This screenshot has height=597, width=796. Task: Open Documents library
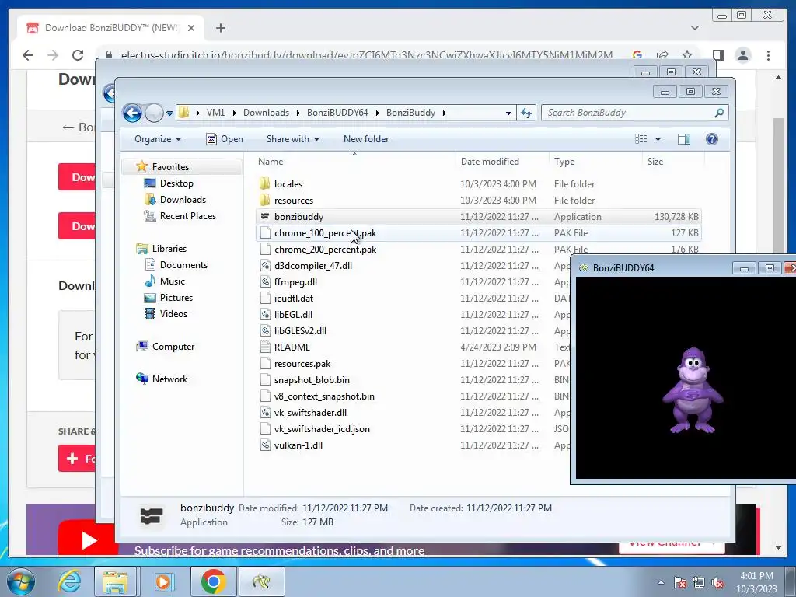pos(183,265)
